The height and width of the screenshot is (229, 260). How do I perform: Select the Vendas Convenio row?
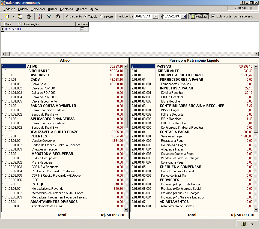coord(62,141)
